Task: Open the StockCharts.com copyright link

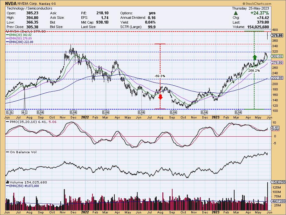Action: [x=257, y=4]
